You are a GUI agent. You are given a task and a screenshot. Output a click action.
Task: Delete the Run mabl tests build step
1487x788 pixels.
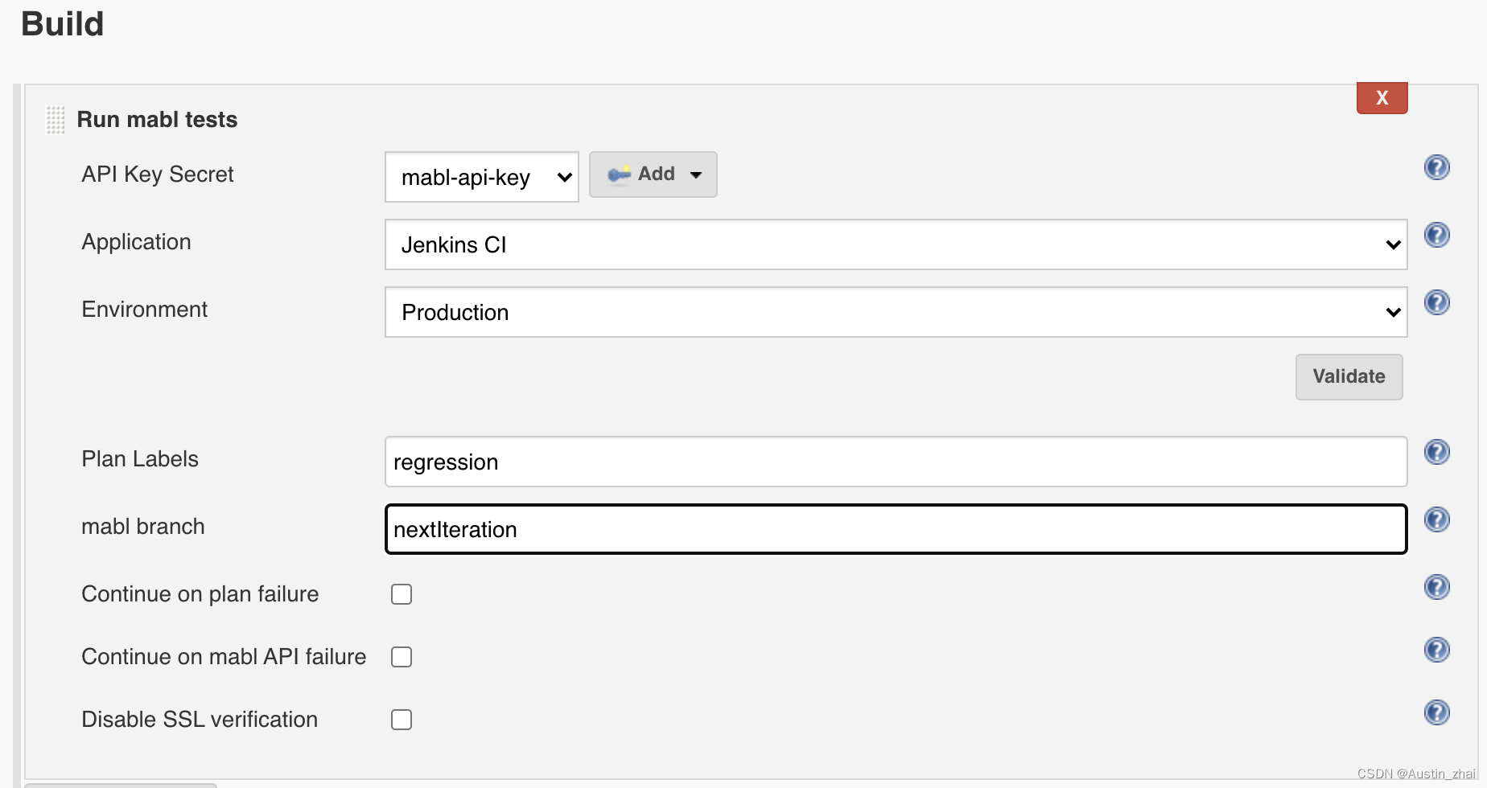[1382, 98]
